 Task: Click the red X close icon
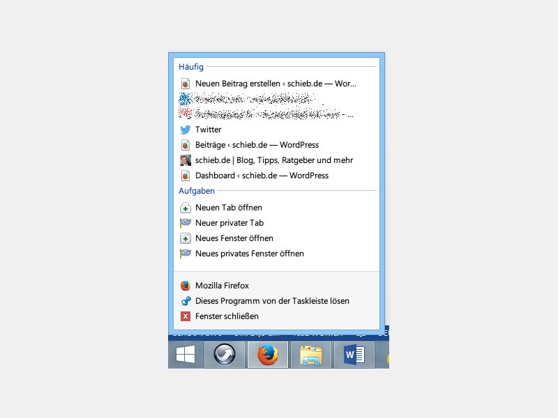tap(185, 316)
